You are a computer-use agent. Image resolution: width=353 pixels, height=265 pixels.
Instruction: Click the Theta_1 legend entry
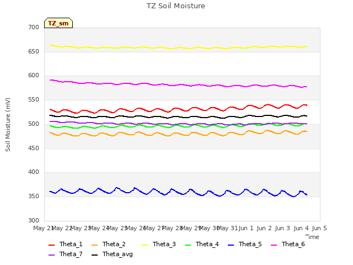tap(66, 244)
